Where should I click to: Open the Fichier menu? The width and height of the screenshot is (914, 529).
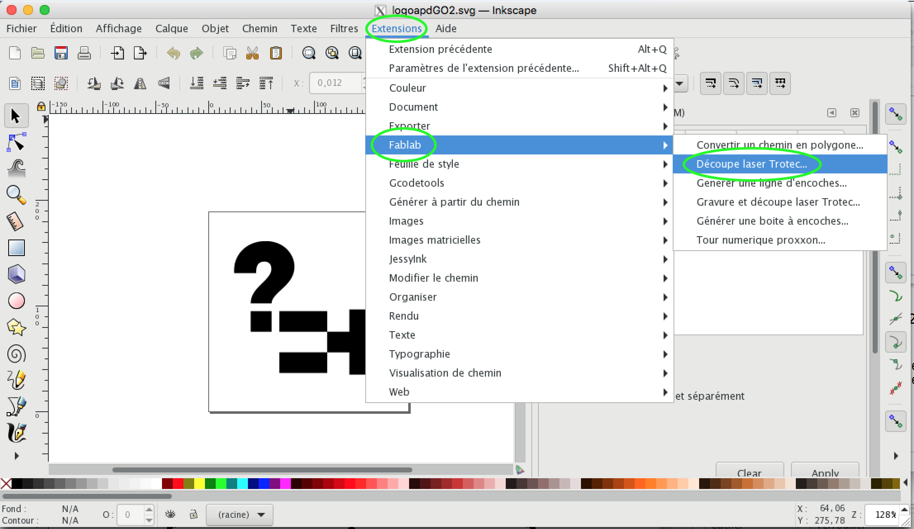click(x=21, y=28)
